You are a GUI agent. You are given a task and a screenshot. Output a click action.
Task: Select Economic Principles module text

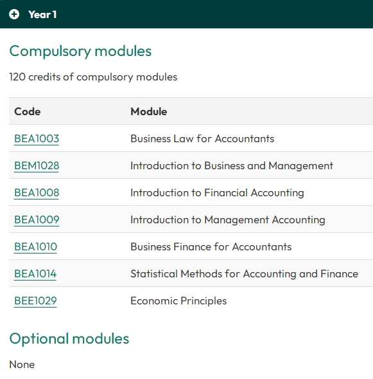coord(178,301)
